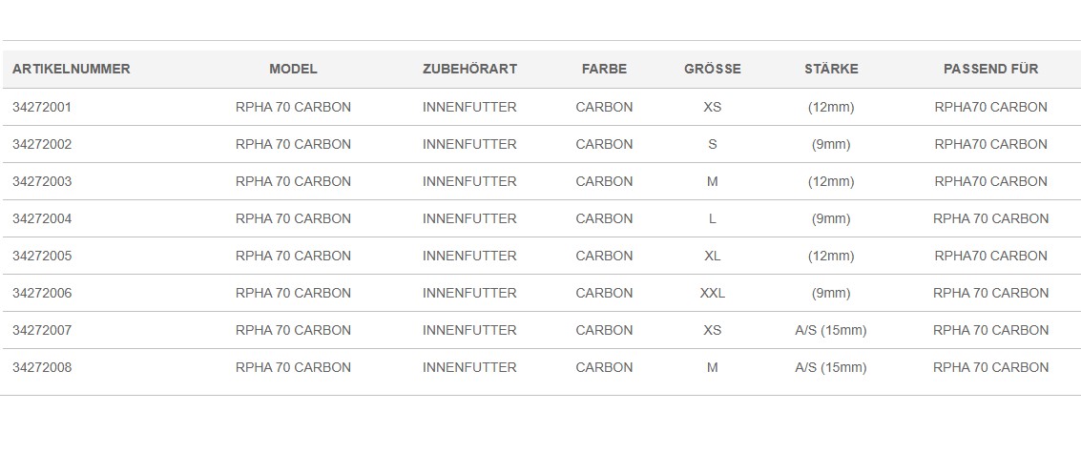Select article number 34272003
The width and height of the screenshot is (1081, 453).
click(42, 181)
